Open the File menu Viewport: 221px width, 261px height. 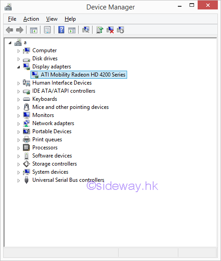click(x=12, y=19)
